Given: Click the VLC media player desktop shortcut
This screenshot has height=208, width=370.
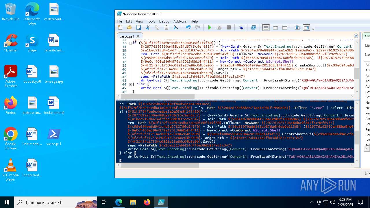Looking at the screenshot, I should coord(10,170).
